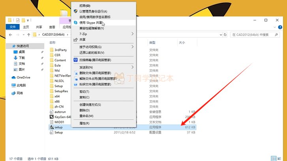Screen dimensions: 287x161
Task: Click the search box 在 CAD2012(64bit) 中搜索
Action: (x=255, y=35)
